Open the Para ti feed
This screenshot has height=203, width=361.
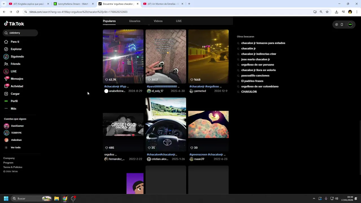tap(12, 42)
